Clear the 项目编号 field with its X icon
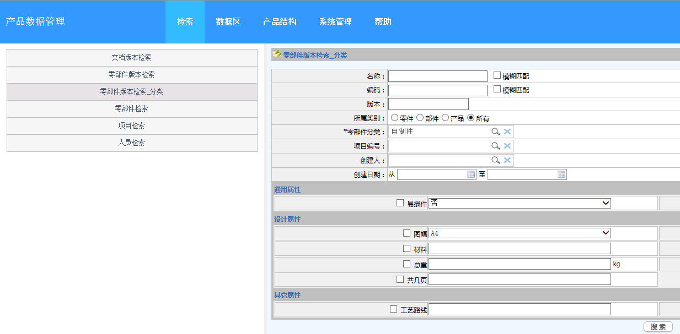The width and height of the screenshot is (680, 334). (x=508, y=145)
